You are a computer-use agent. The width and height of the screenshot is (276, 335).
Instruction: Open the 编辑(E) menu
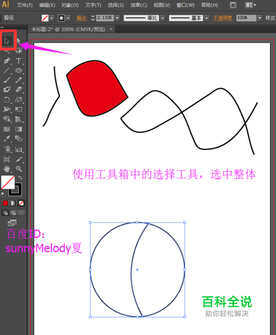click(47, 5)
